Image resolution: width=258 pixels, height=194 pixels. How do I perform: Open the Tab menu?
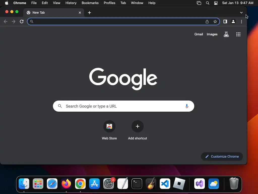click(123, 3)
